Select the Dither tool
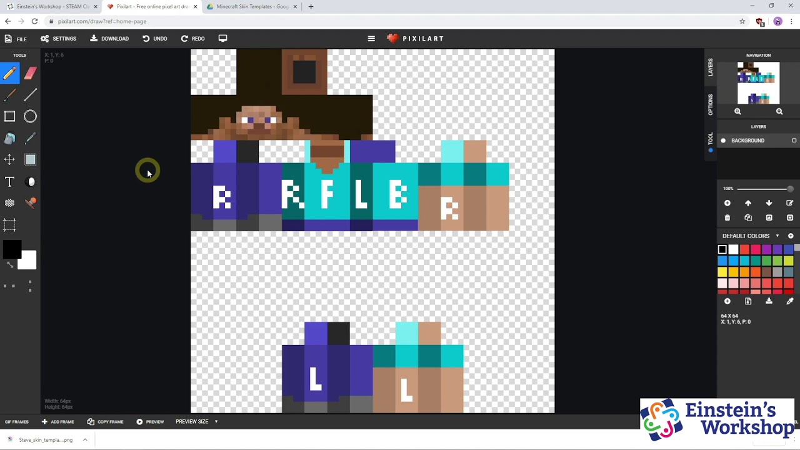Screen dimensions: 800x450 tap(9, 203)
